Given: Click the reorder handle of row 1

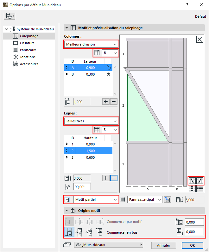Looking at the screenshot, I should click(x=66, y=144).
